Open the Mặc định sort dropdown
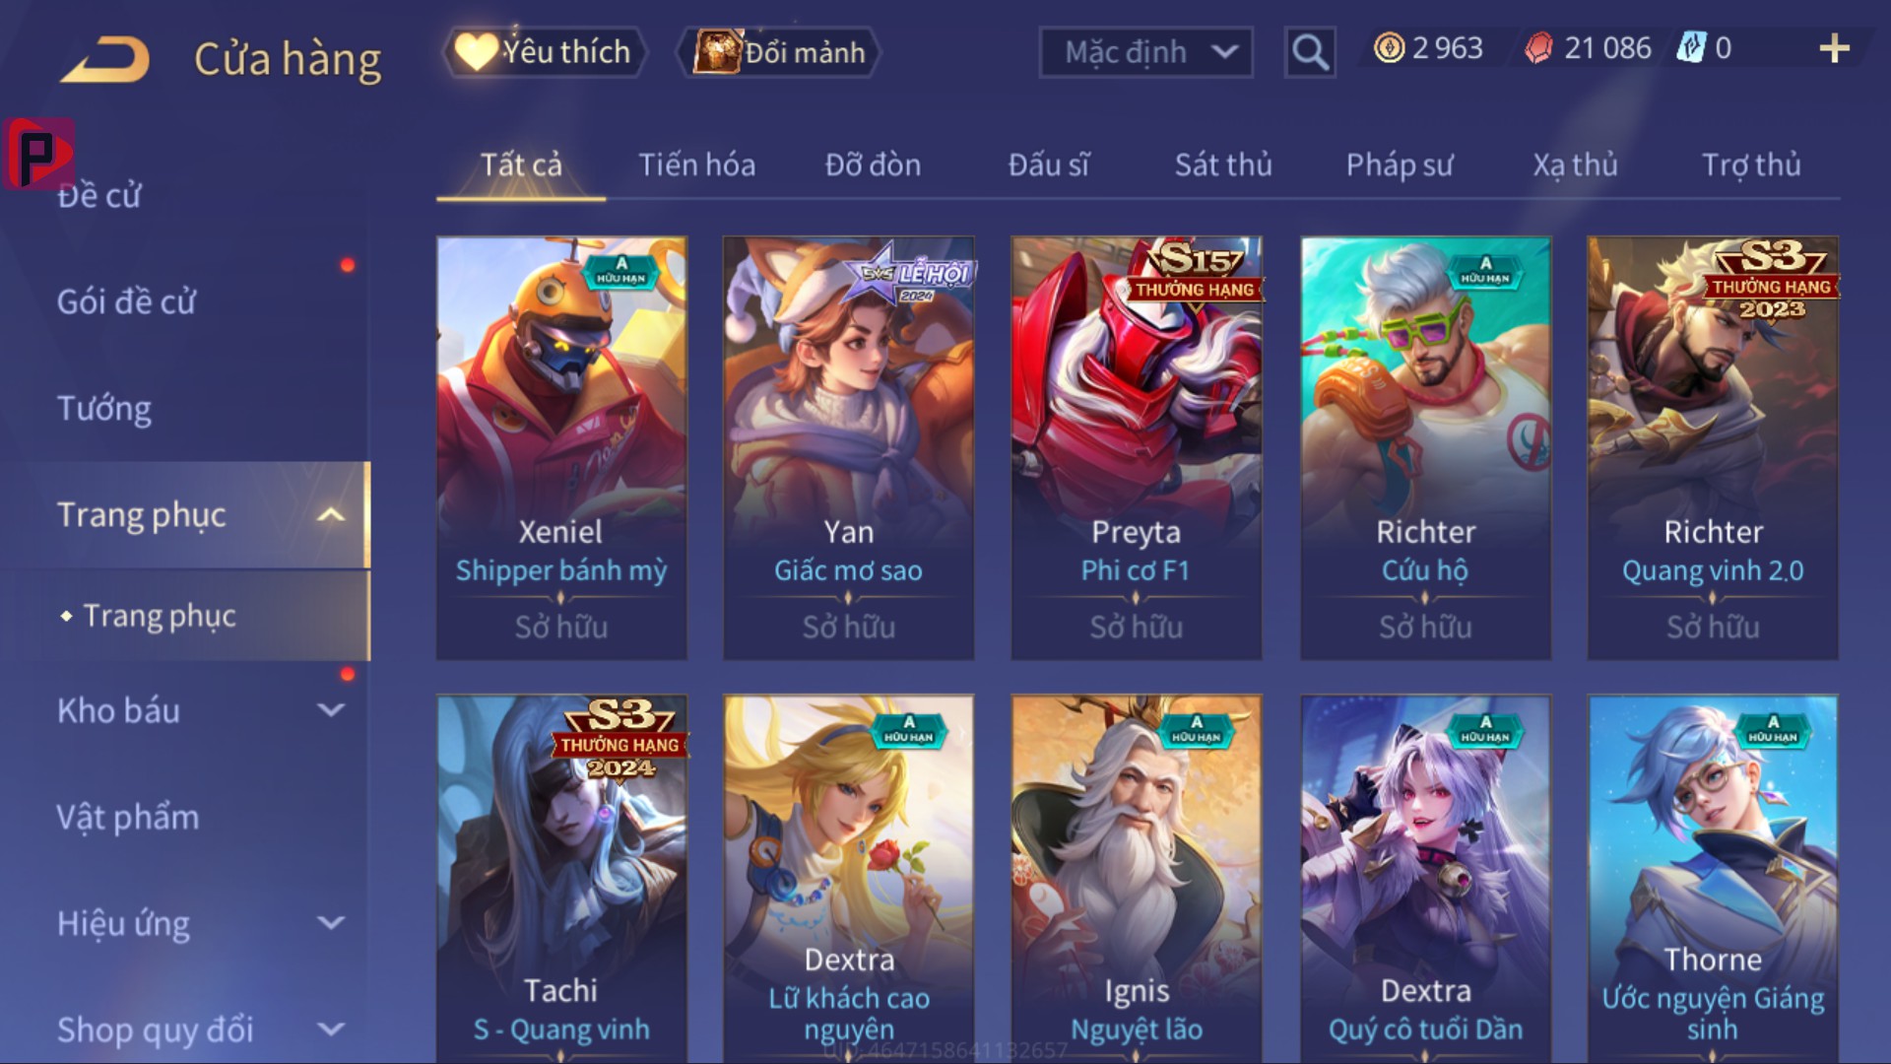Viewport: 1891px width, 1064px height. [1145, 52]
